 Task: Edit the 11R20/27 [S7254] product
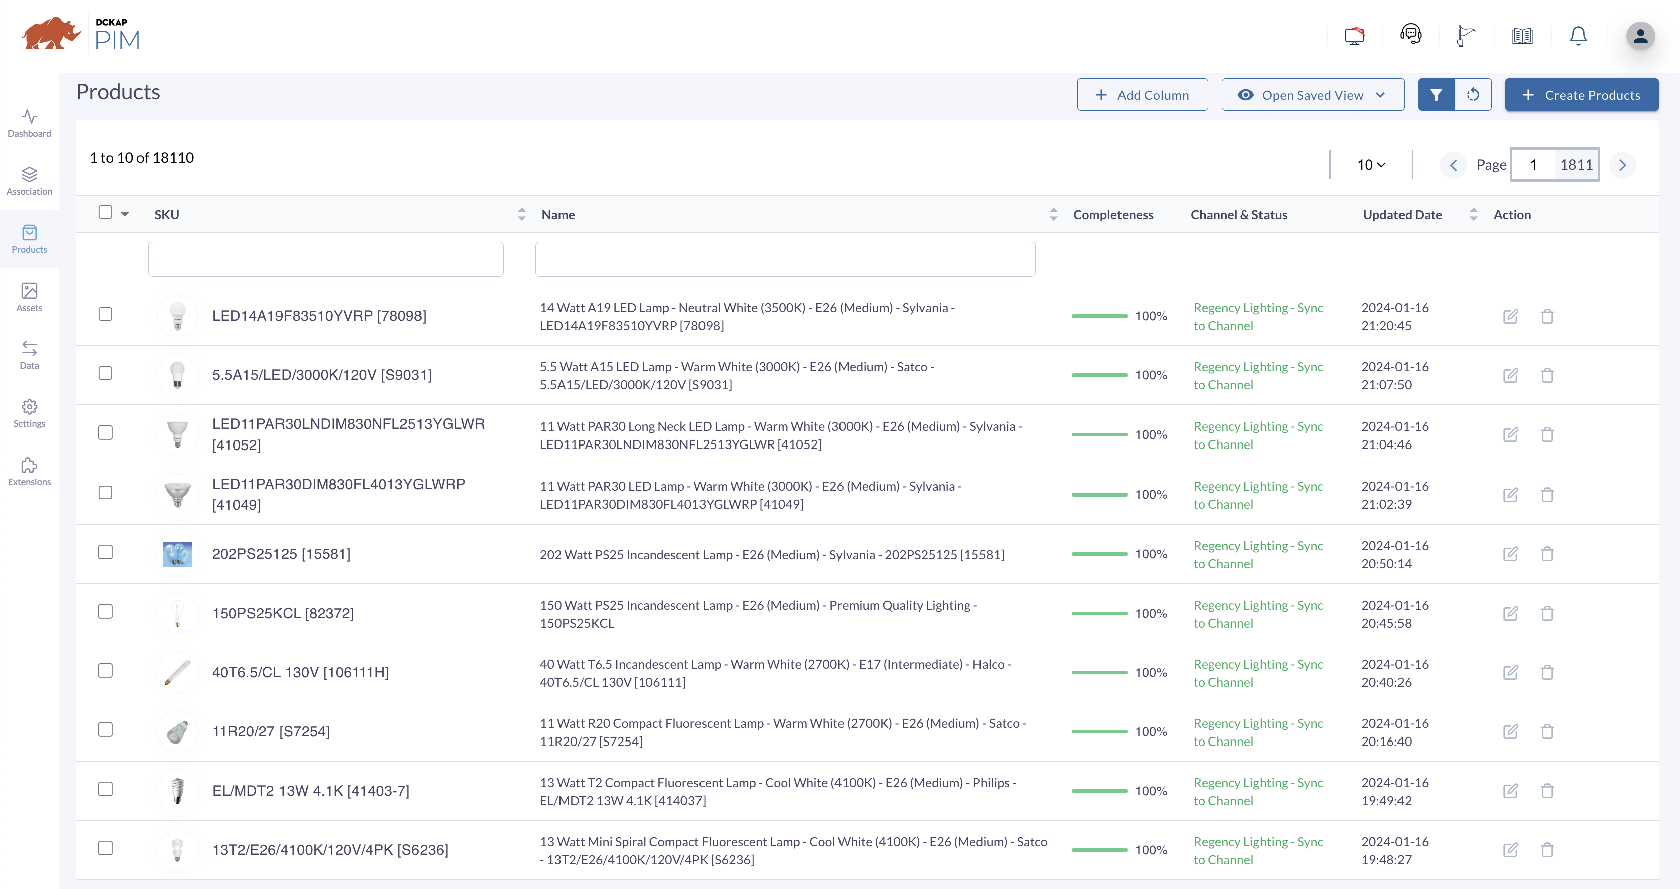1510,732
